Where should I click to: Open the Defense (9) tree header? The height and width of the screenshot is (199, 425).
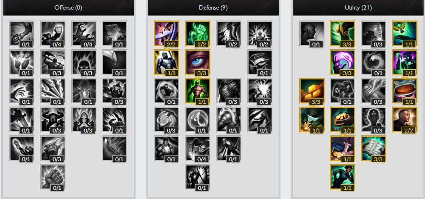click(x=213, y=8)
